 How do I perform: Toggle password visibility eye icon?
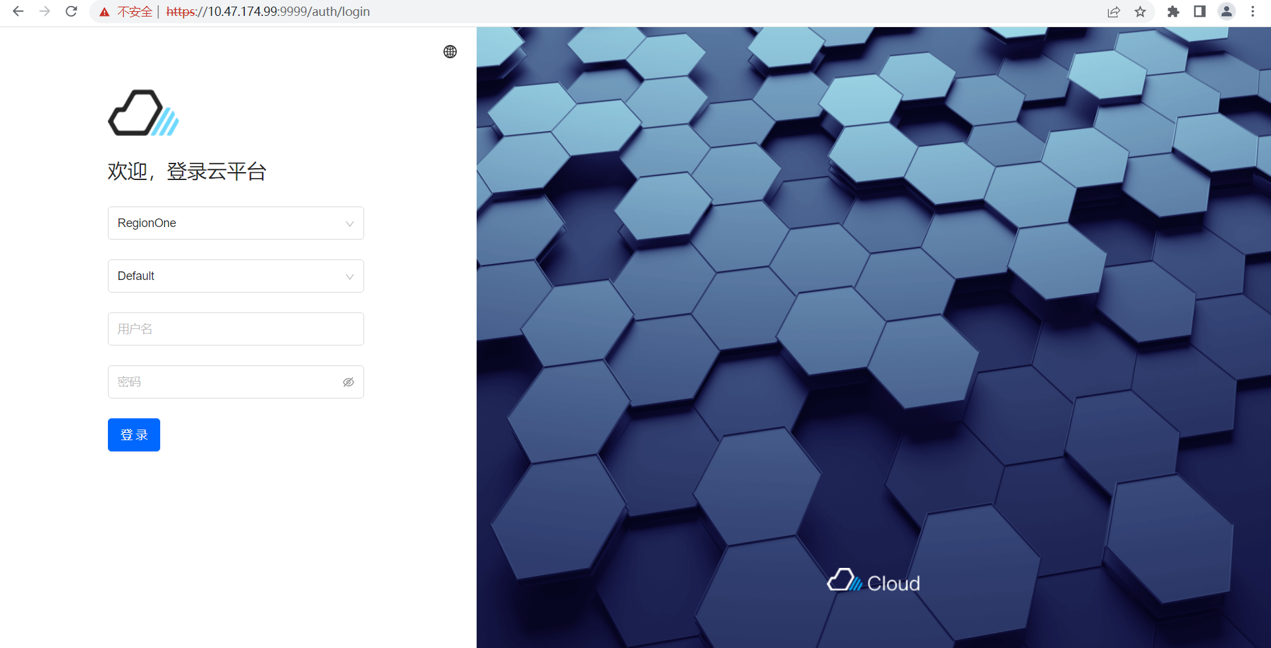point(348,382)
